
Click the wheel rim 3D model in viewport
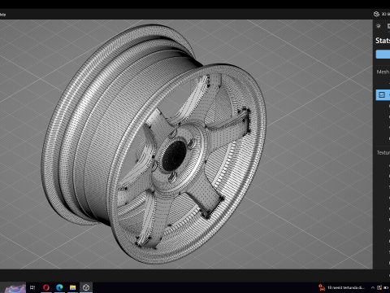pyautogui.click(x=154, y=145)
